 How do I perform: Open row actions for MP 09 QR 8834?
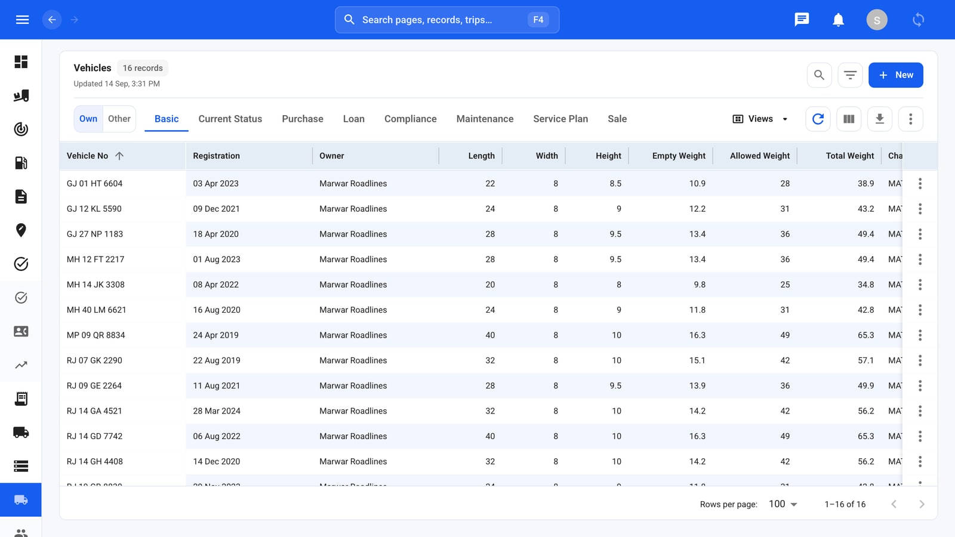tap(920, 335)
